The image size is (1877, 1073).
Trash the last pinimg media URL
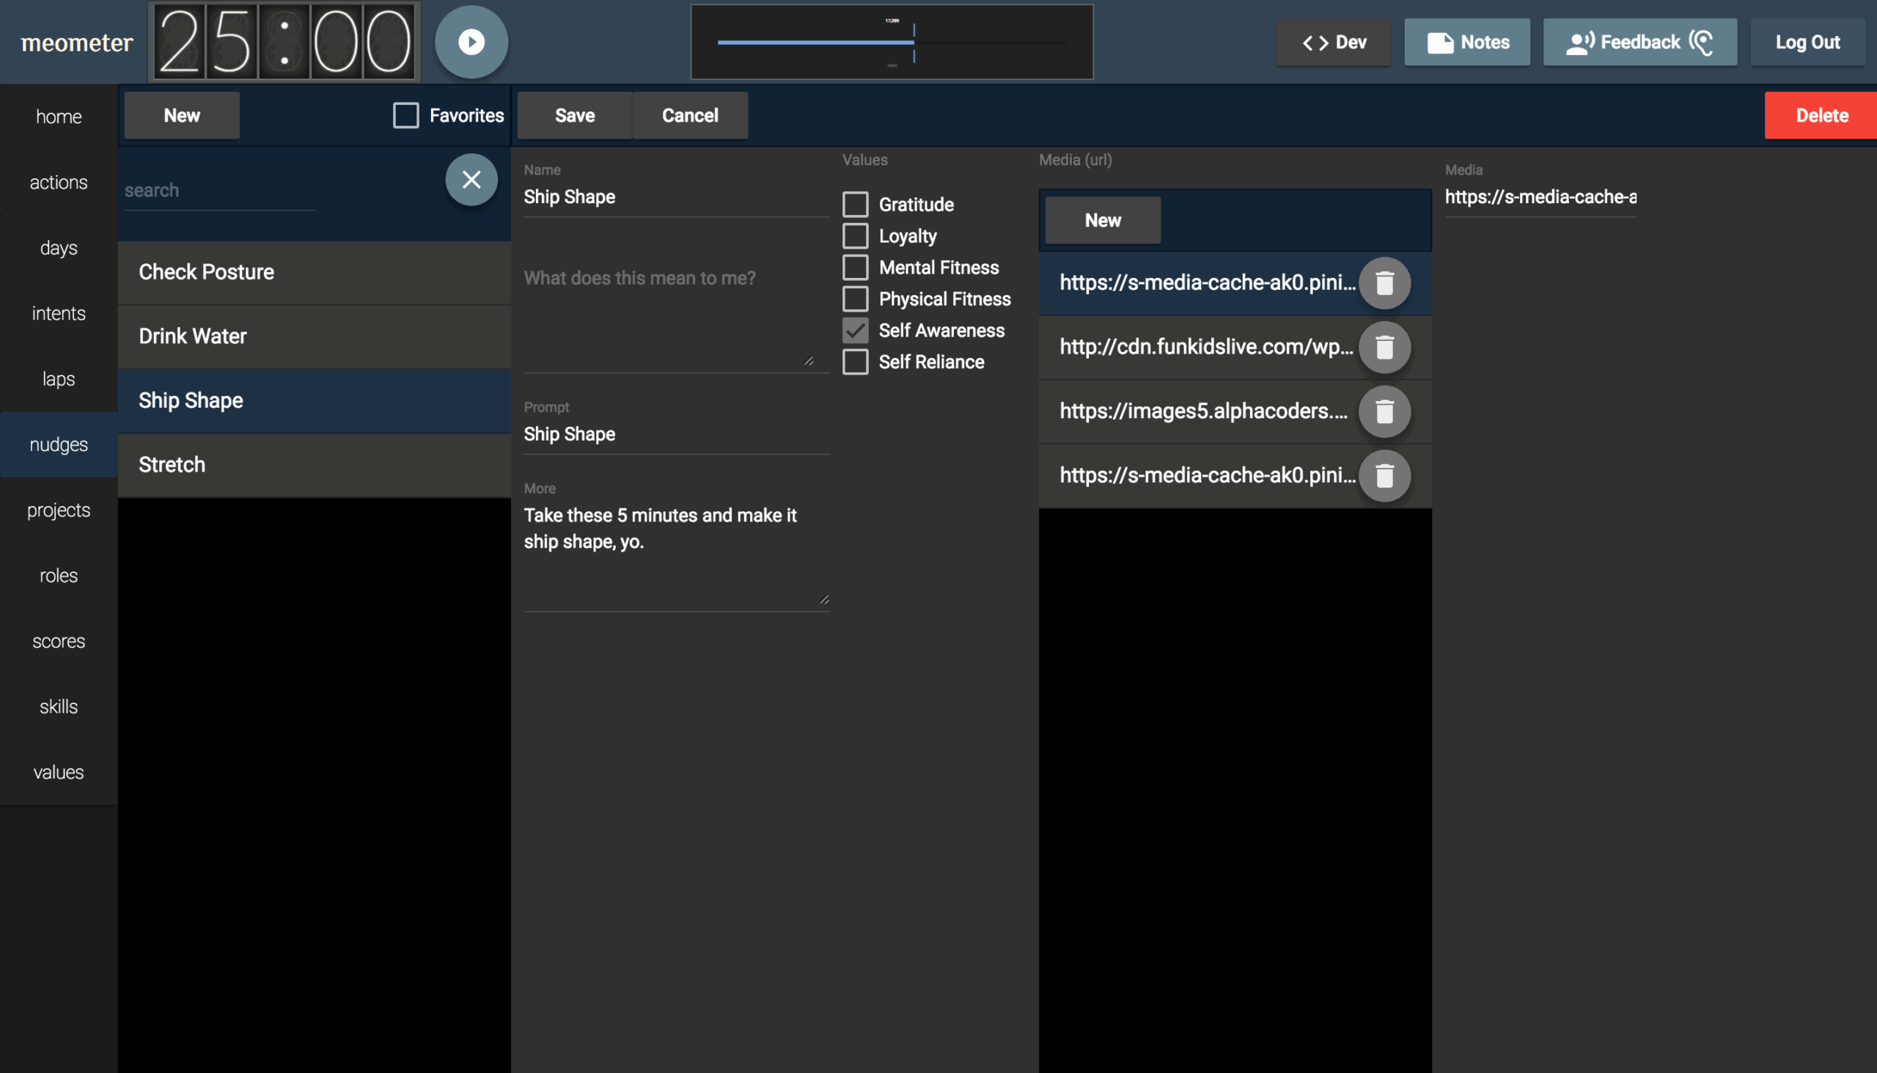tap(1384, 475)
